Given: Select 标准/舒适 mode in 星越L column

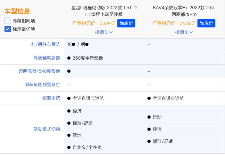Looking at the screenshot, I should coord(83,123).
